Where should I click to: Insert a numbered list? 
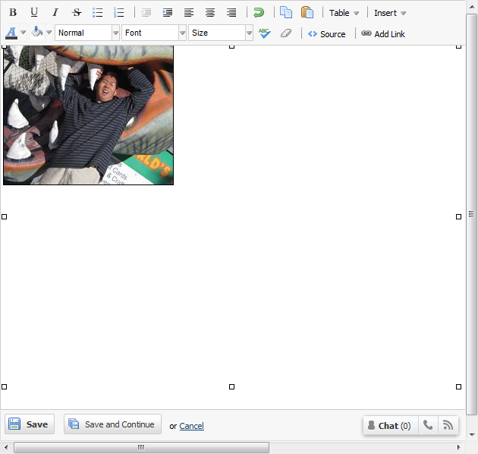point(119,13)
